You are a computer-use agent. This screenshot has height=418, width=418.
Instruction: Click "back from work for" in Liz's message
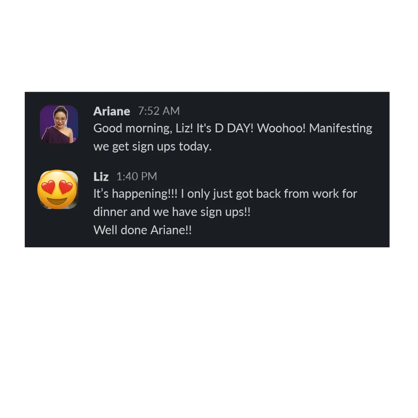(x=307, y=194)
